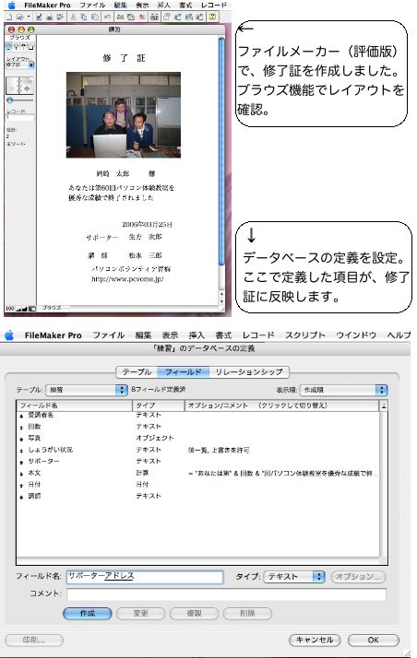This screenshot has height=658, width=417.
Task: Click the 変更 button
Action: click(x=140, y=614)
